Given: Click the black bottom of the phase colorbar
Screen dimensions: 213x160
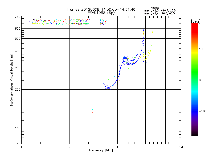Looking at the screenshot, I should click(x=195, y=134).
